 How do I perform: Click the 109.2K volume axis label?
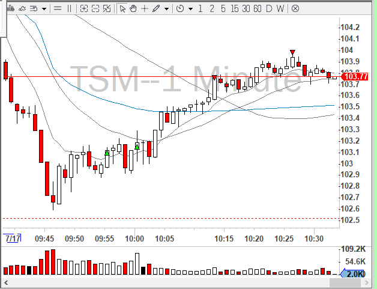353,249
